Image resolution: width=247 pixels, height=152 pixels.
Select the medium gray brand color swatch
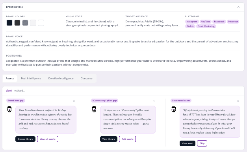pyautogui.click(x=25, y=23)
